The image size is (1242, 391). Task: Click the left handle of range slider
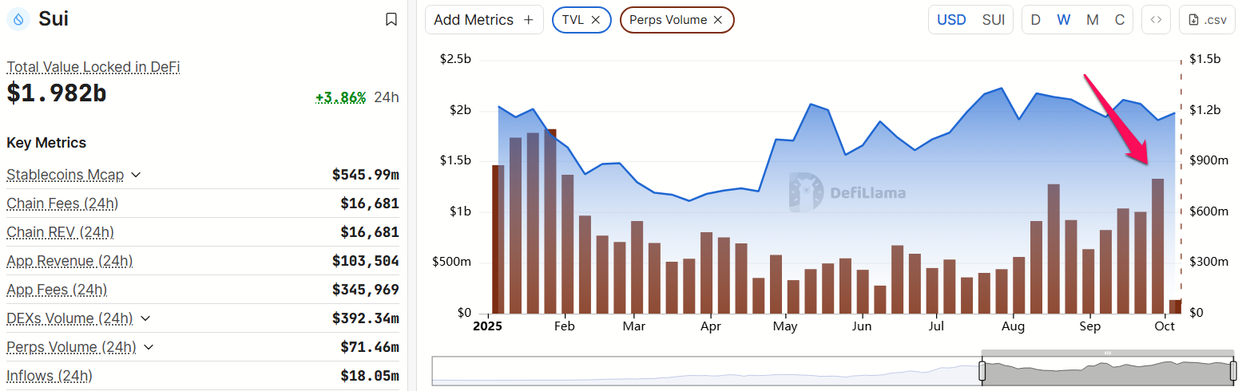click(x=982, y=371)
